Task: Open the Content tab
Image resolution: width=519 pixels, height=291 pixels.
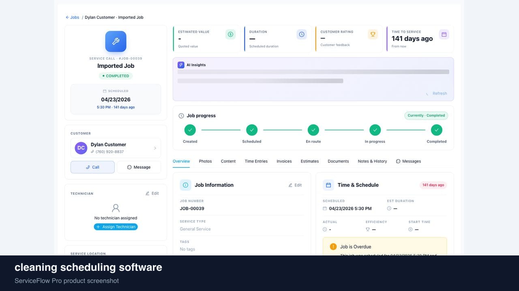Action: [228, 161]
